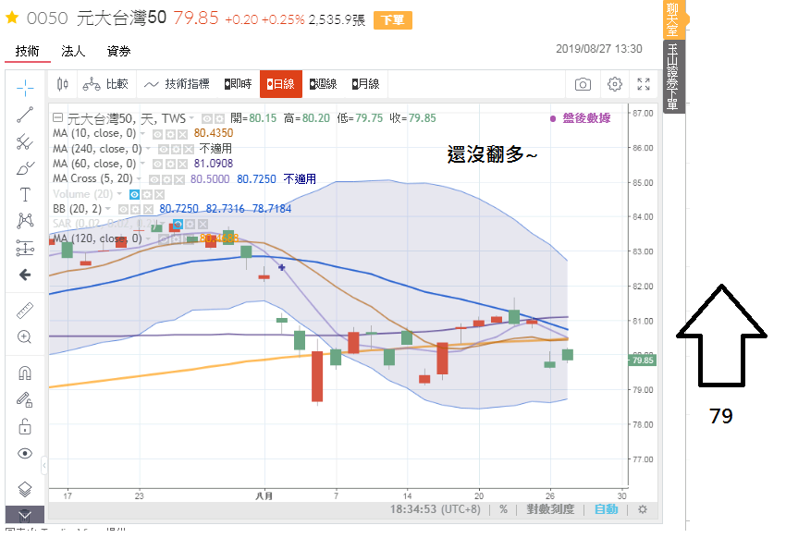Expand the MA (60, close, 0) dropdown arrow

click(142, 164)
